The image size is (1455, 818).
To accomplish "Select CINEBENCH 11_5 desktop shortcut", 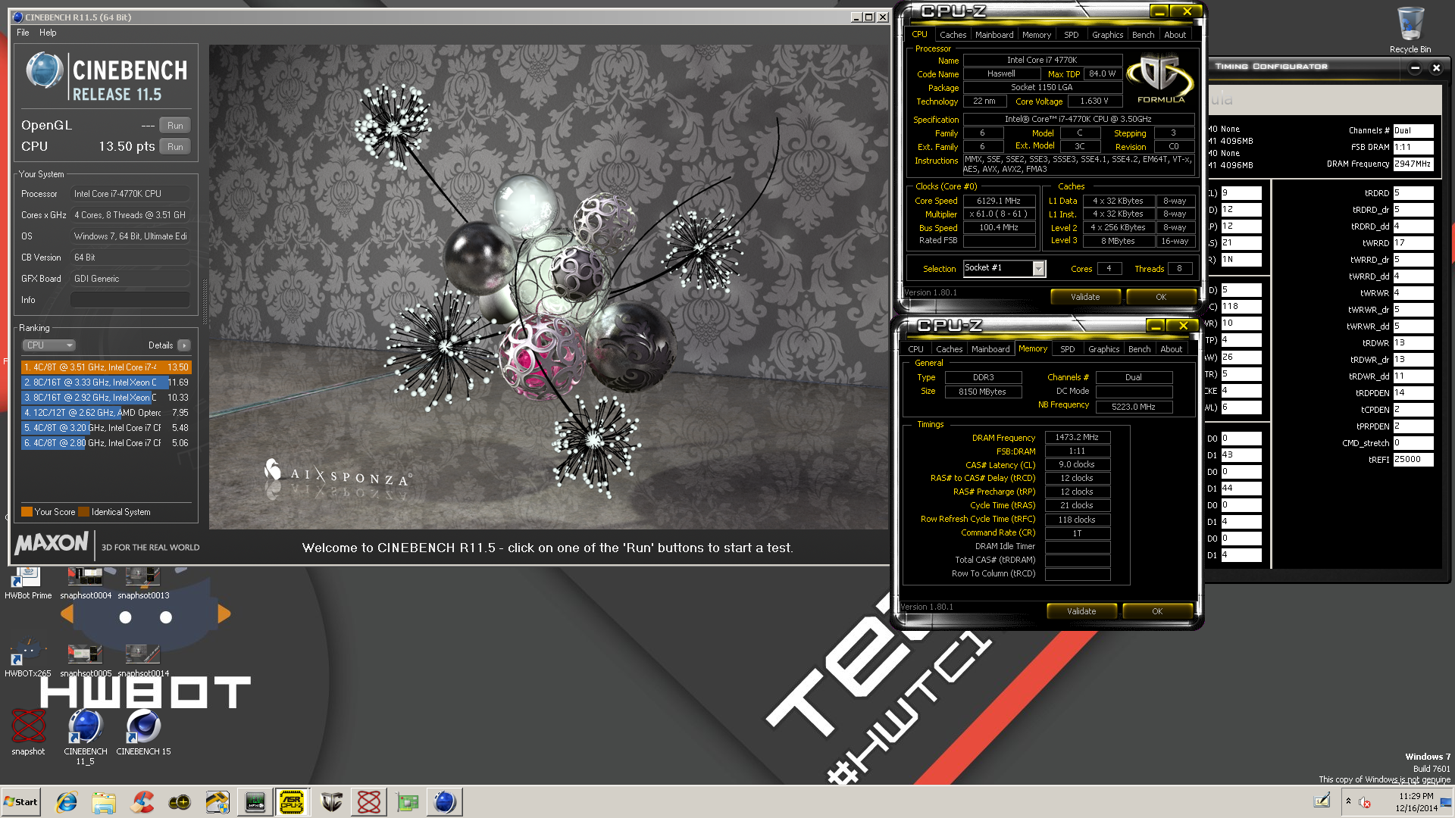I will point(86,737).
